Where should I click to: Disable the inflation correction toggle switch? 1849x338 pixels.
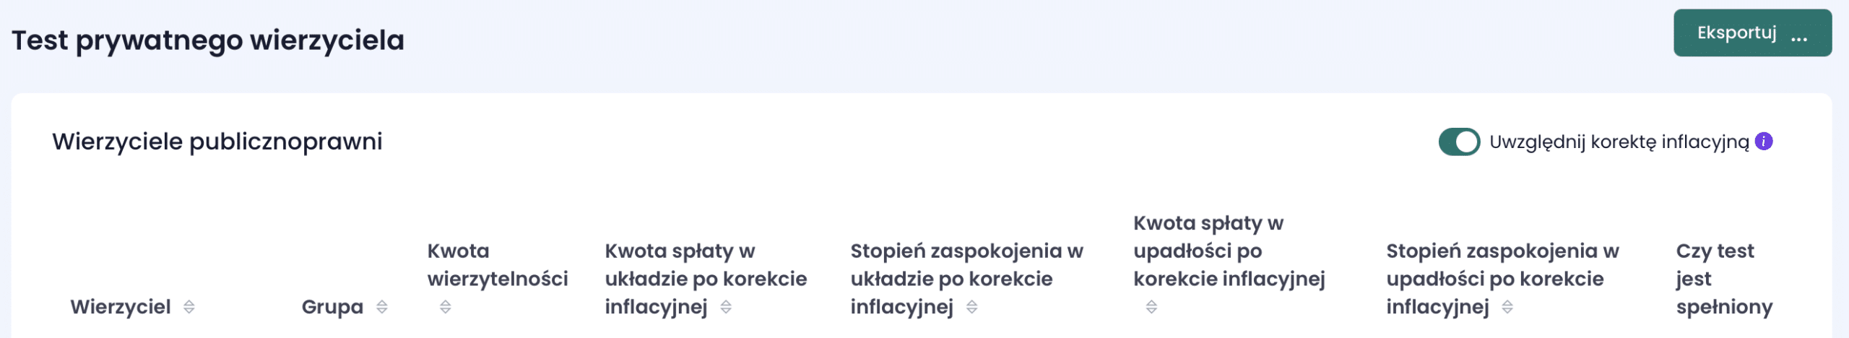(x=1459, y=142)
